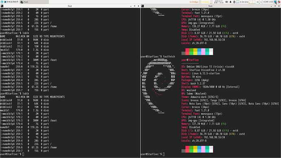281x158 pixels.
Task: Click the 0.0 KiB/s network speed monitor
Action: [x=194, y=2]
